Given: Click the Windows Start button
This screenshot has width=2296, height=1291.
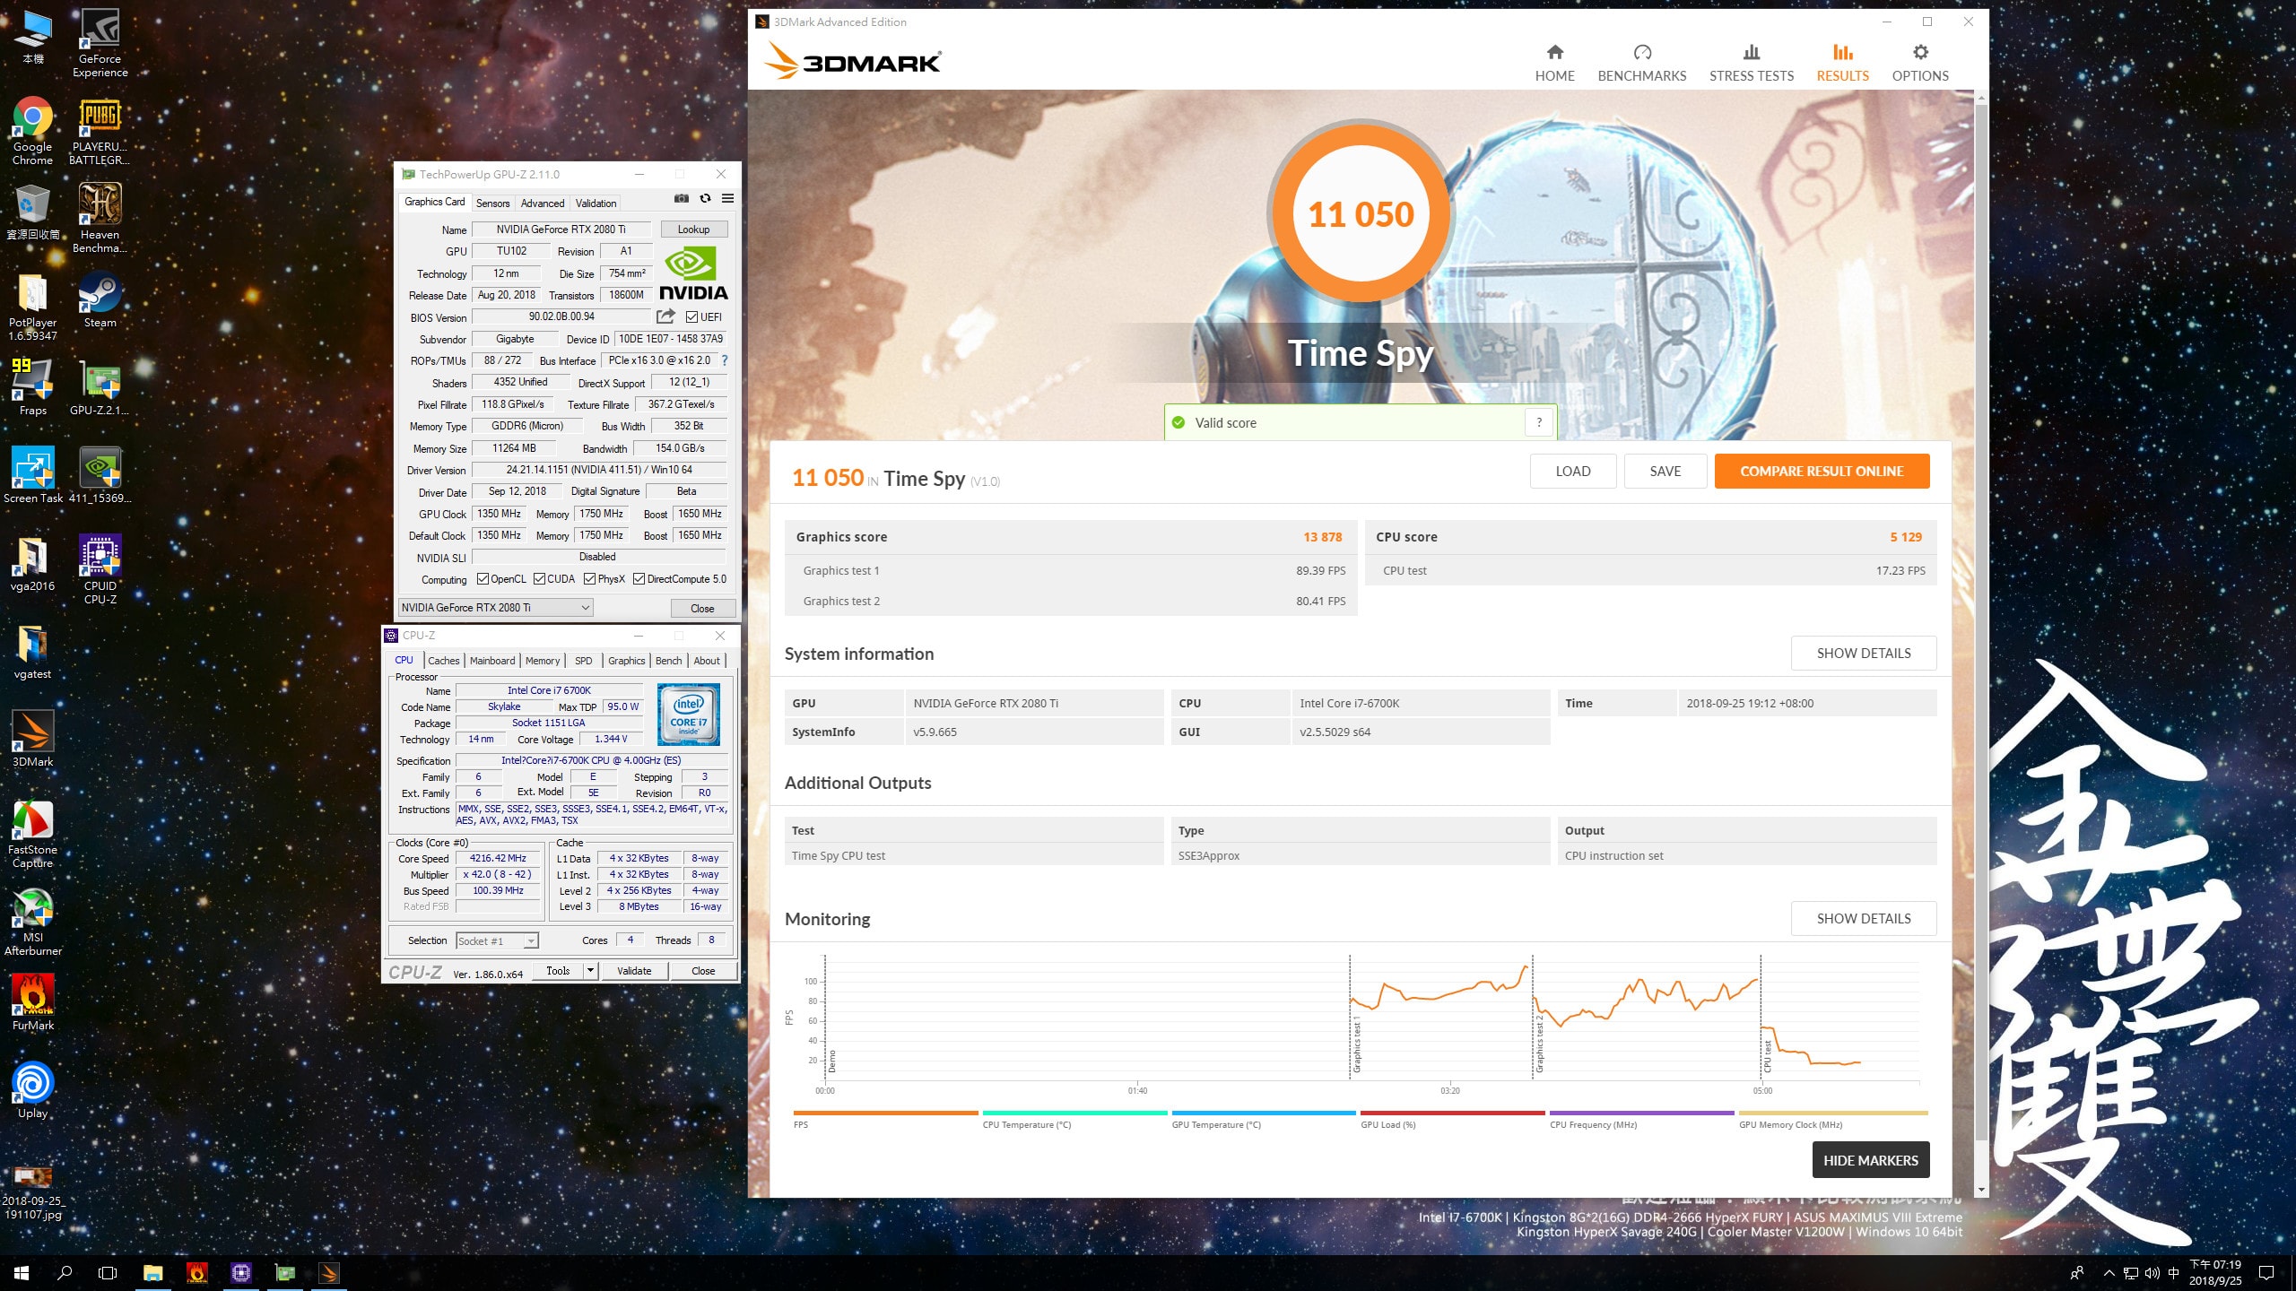Looking at the screenshot, I should point(22,1272).
